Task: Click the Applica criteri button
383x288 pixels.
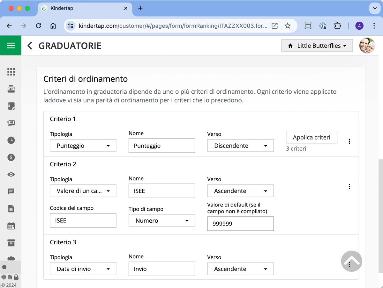Action: point(312,137)
